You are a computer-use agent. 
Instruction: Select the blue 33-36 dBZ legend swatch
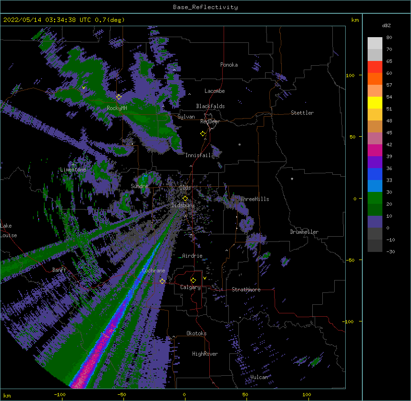coord(375,174)
